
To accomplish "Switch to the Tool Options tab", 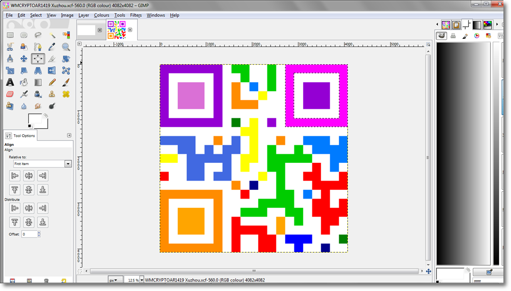I will (x=20, y=135).
